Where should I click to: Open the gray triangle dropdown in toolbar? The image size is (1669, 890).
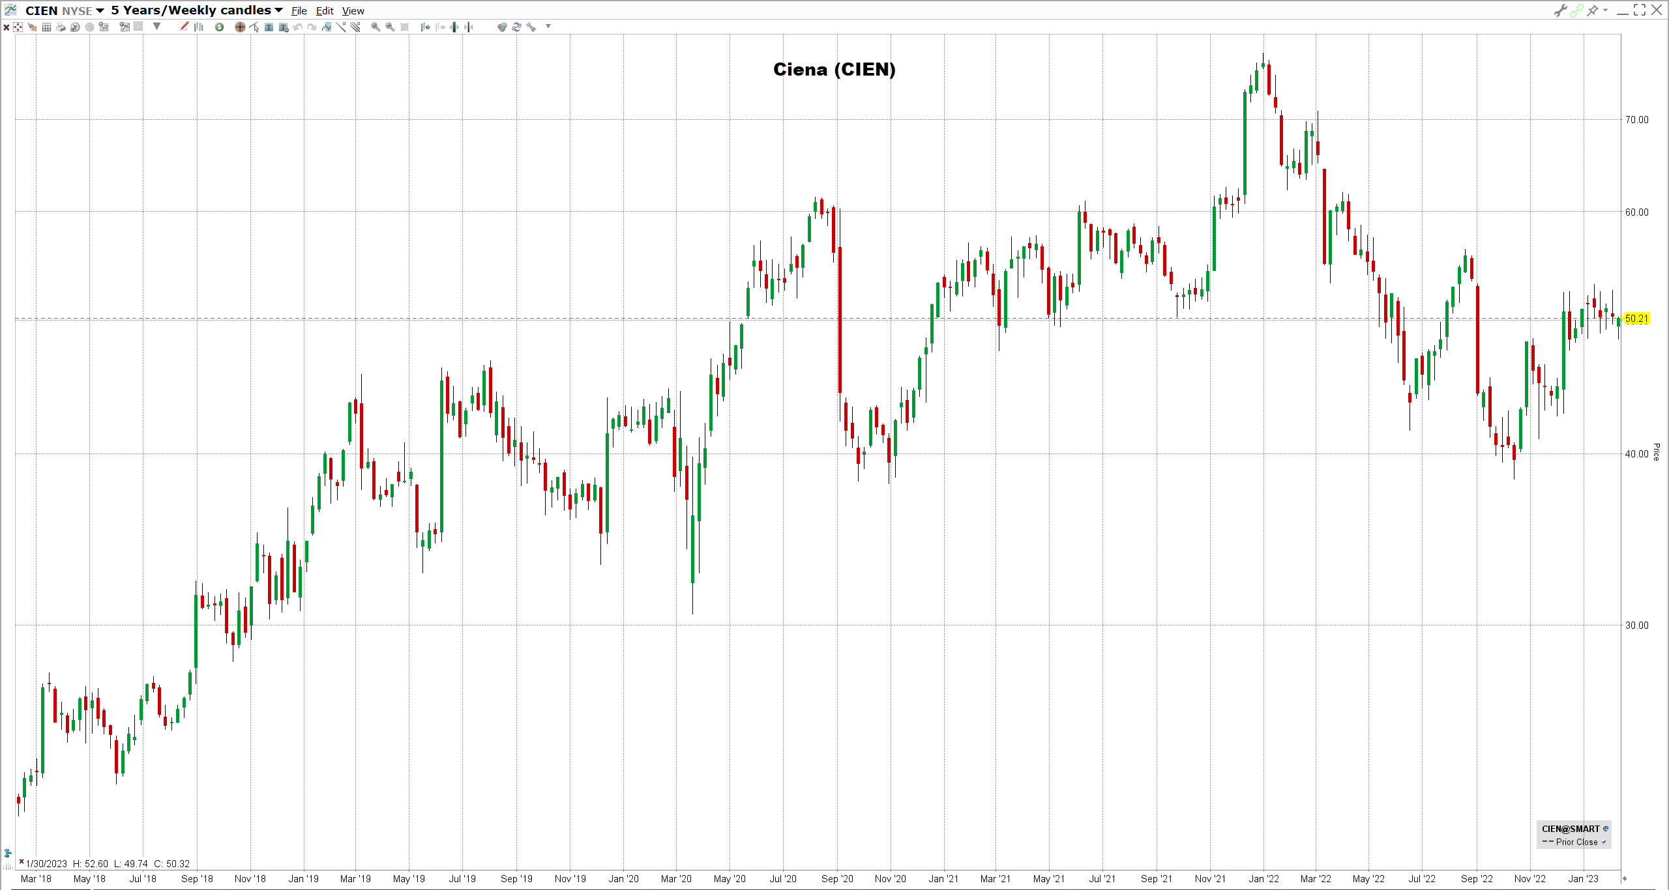point(156,26)
